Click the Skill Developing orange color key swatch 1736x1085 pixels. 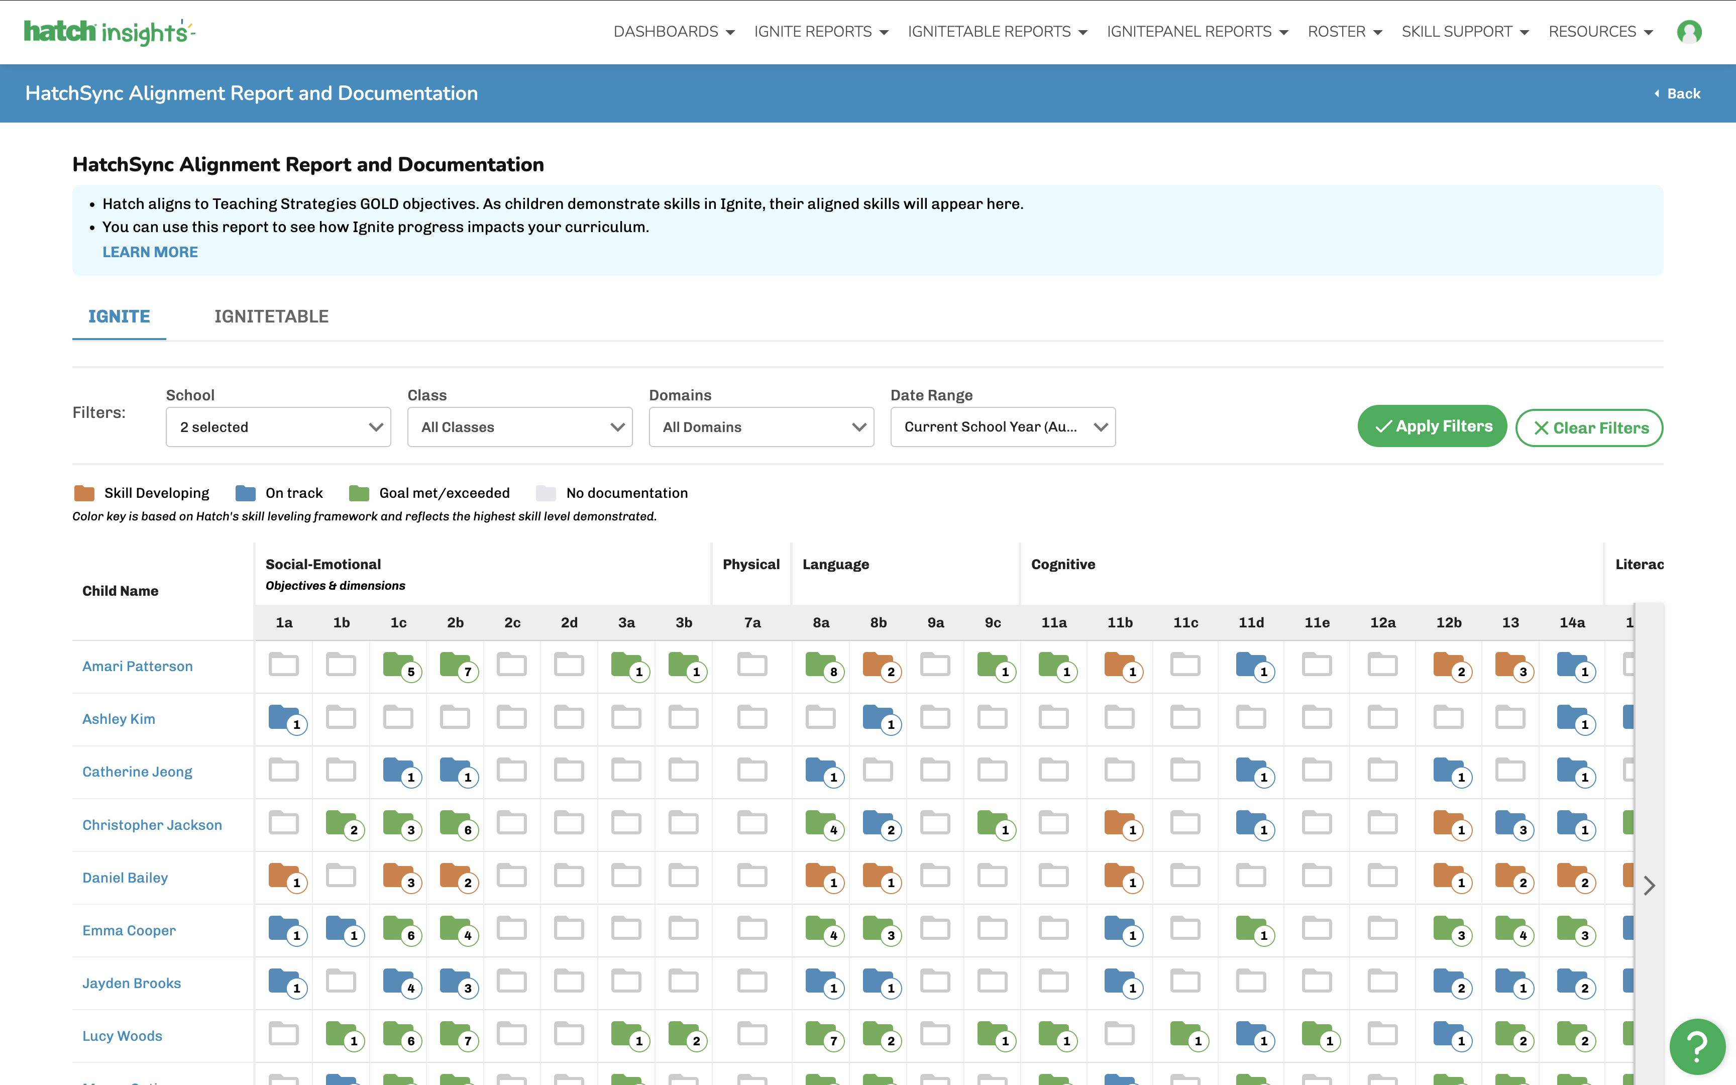tap(85, 492)
